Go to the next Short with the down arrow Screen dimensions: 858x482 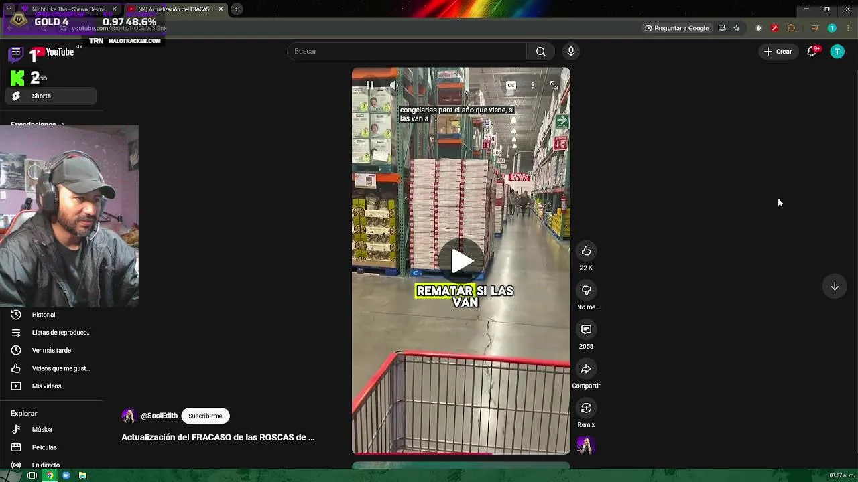(835, 287)
